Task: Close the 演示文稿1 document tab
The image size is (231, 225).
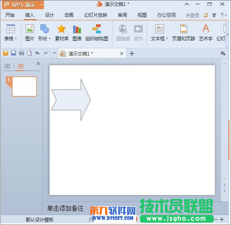Action: click(x=122, y=54)
